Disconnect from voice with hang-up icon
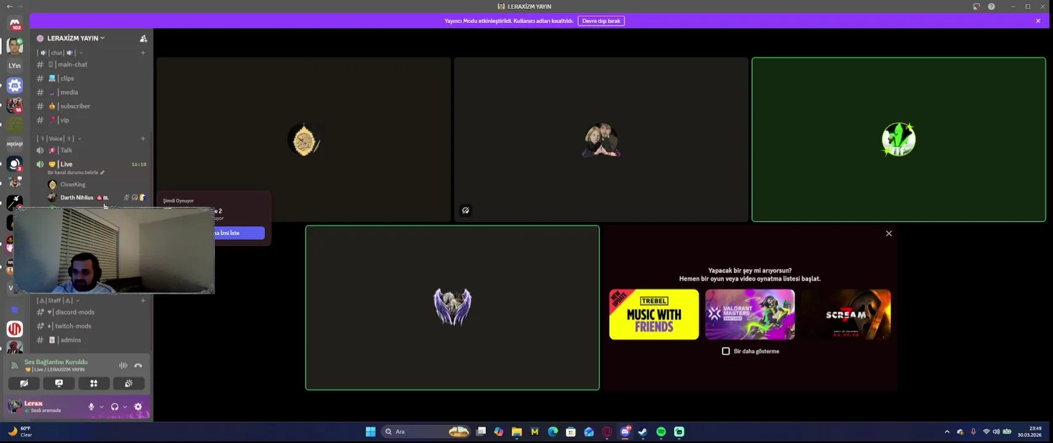The image size is (1053, 443). (x=138, y=365)
